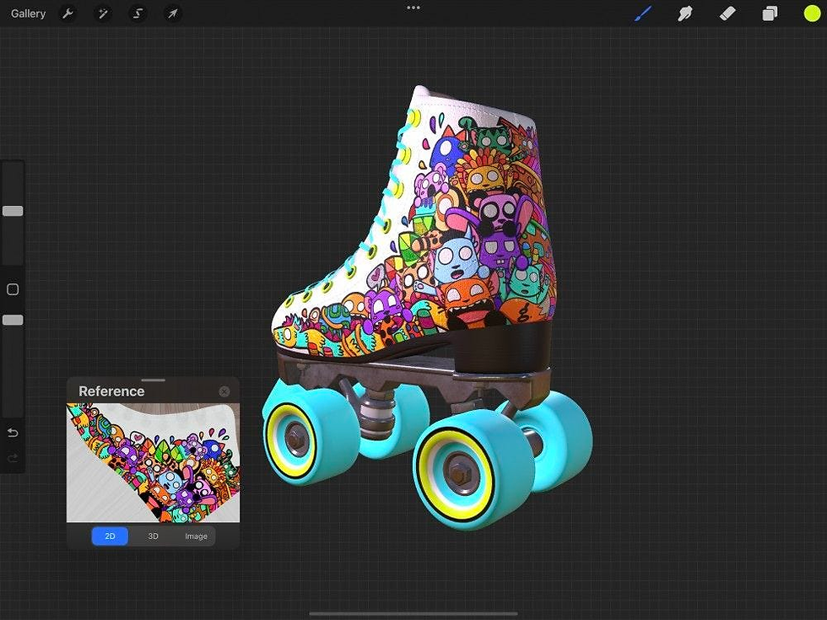827x620 pixels.
Task: Select the Brush painting tool
Action: coord(642,13)
